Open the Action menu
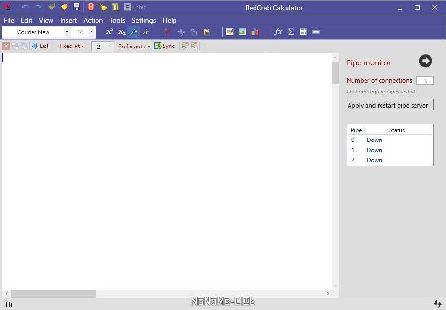The width and height of the screenshot is (446, 310). tap(93, 20)
